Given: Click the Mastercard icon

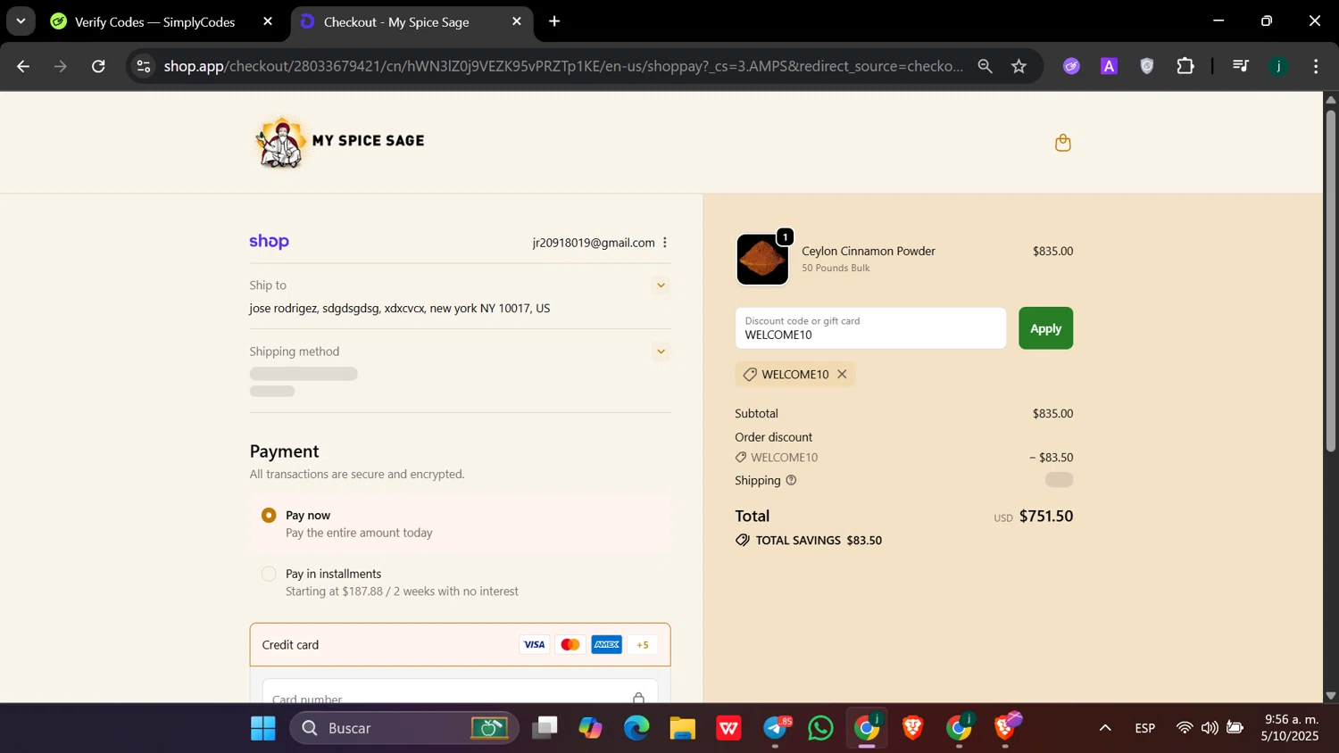Looking at the screenshot, I should (570, 645).
